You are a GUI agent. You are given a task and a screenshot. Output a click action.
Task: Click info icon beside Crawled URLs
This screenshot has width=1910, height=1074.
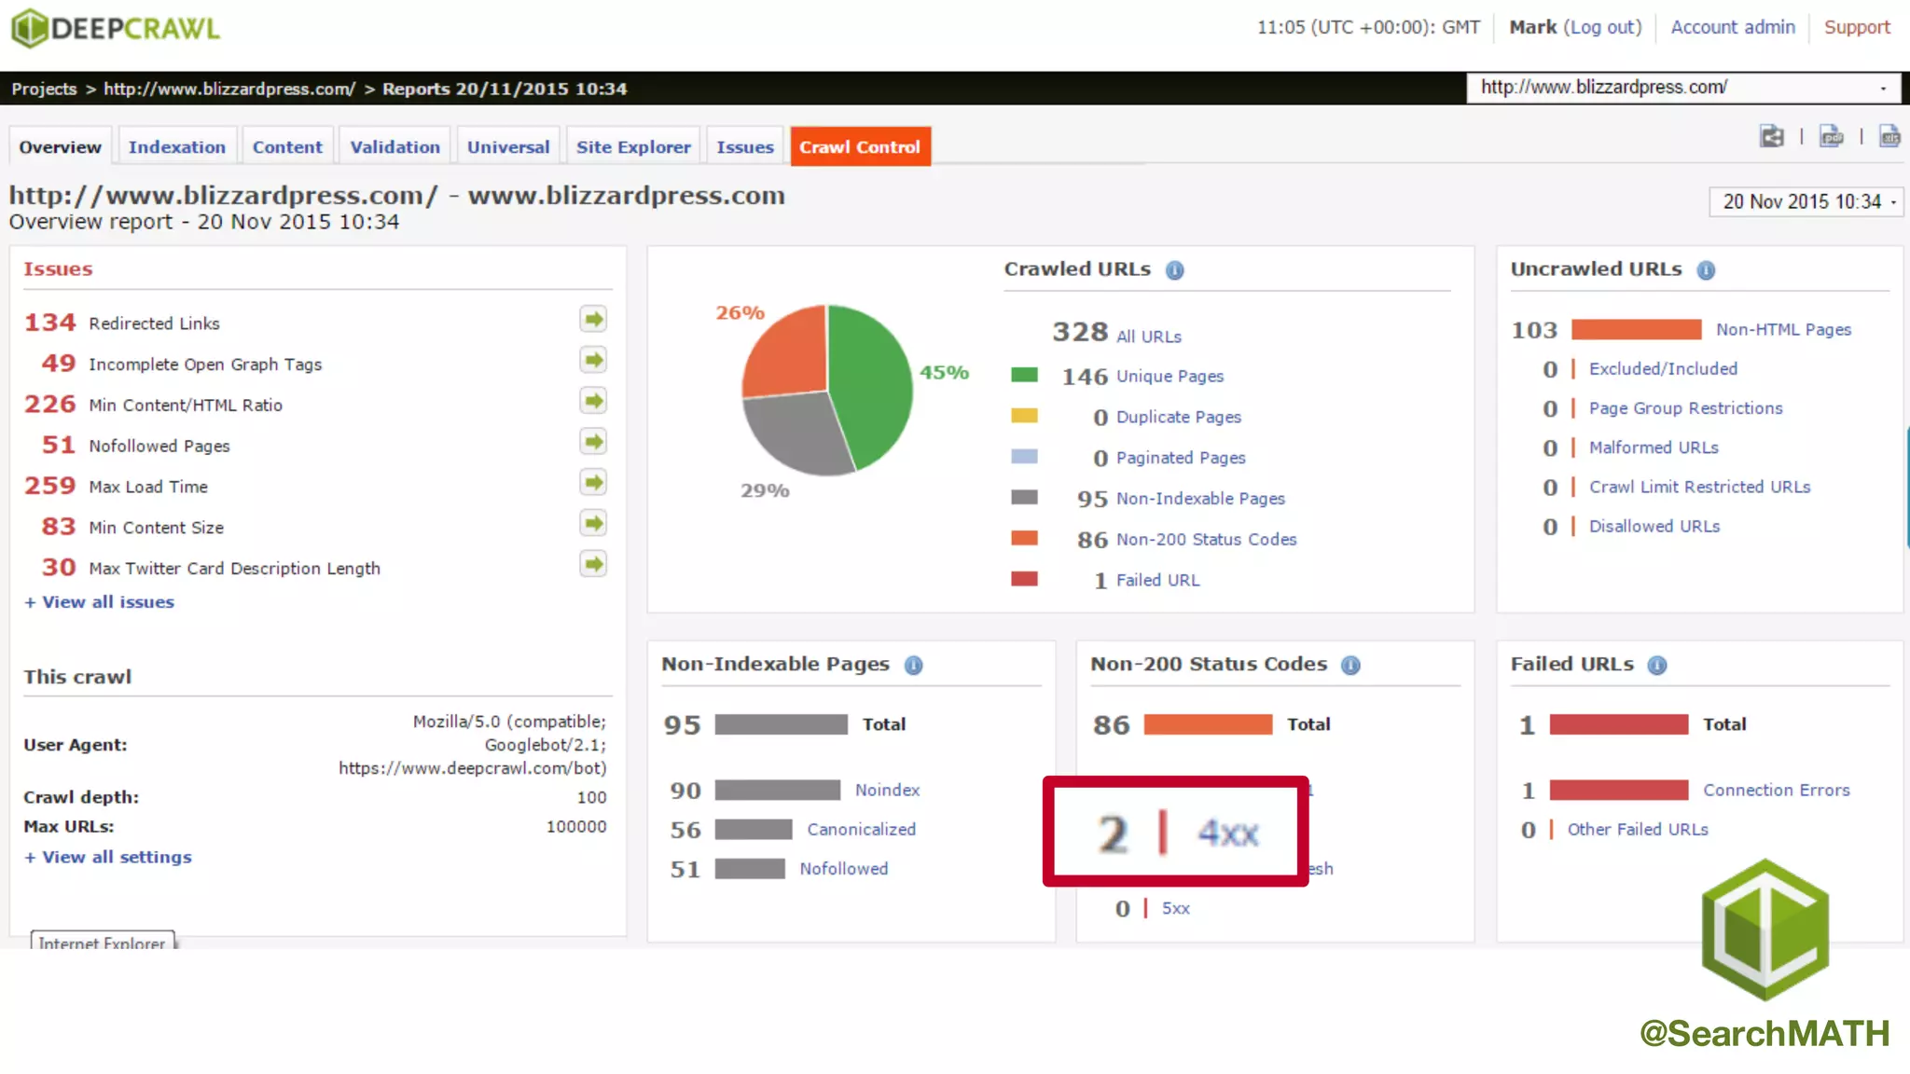1174,270
